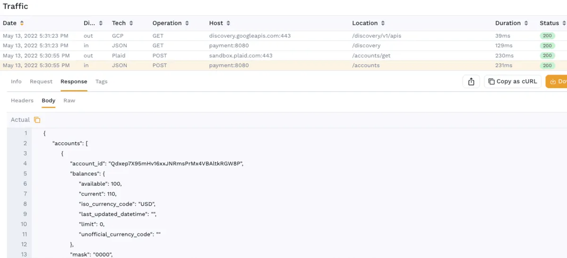Sort the Tech column

131,23
